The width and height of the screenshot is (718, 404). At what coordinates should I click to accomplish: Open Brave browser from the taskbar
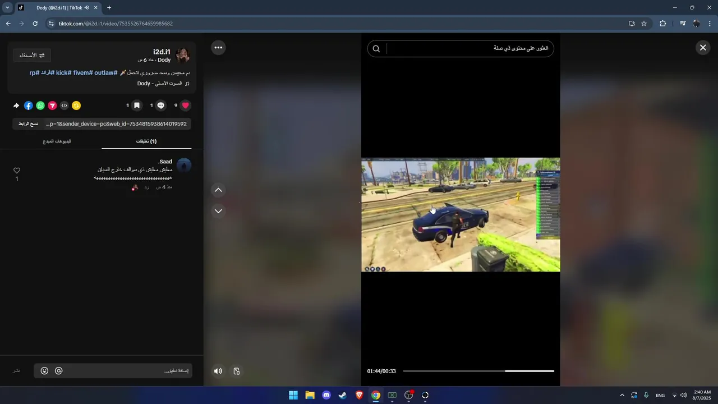click(x=359, y=395)
